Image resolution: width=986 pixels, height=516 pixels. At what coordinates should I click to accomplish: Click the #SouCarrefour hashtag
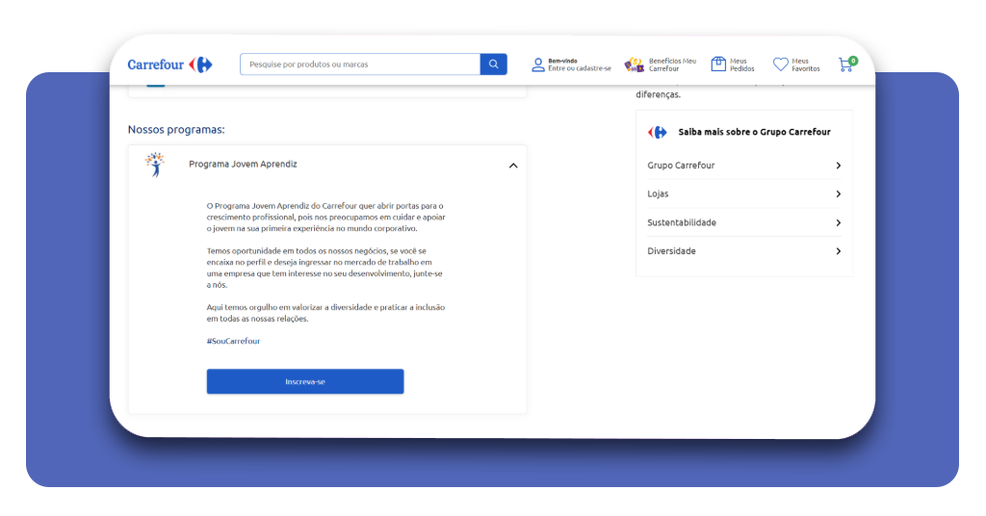[233, 341]
